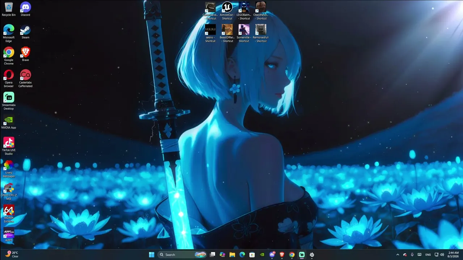Click the volume speaker icon in tray
Image resolution: width=463 pixels, height=260 pixels.
pyautogui.click(x=442, y=255)
